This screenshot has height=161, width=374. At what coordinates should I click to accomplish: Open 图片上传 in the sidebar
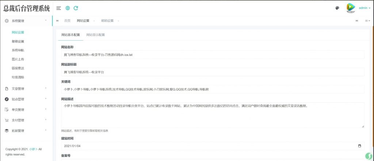18,59
